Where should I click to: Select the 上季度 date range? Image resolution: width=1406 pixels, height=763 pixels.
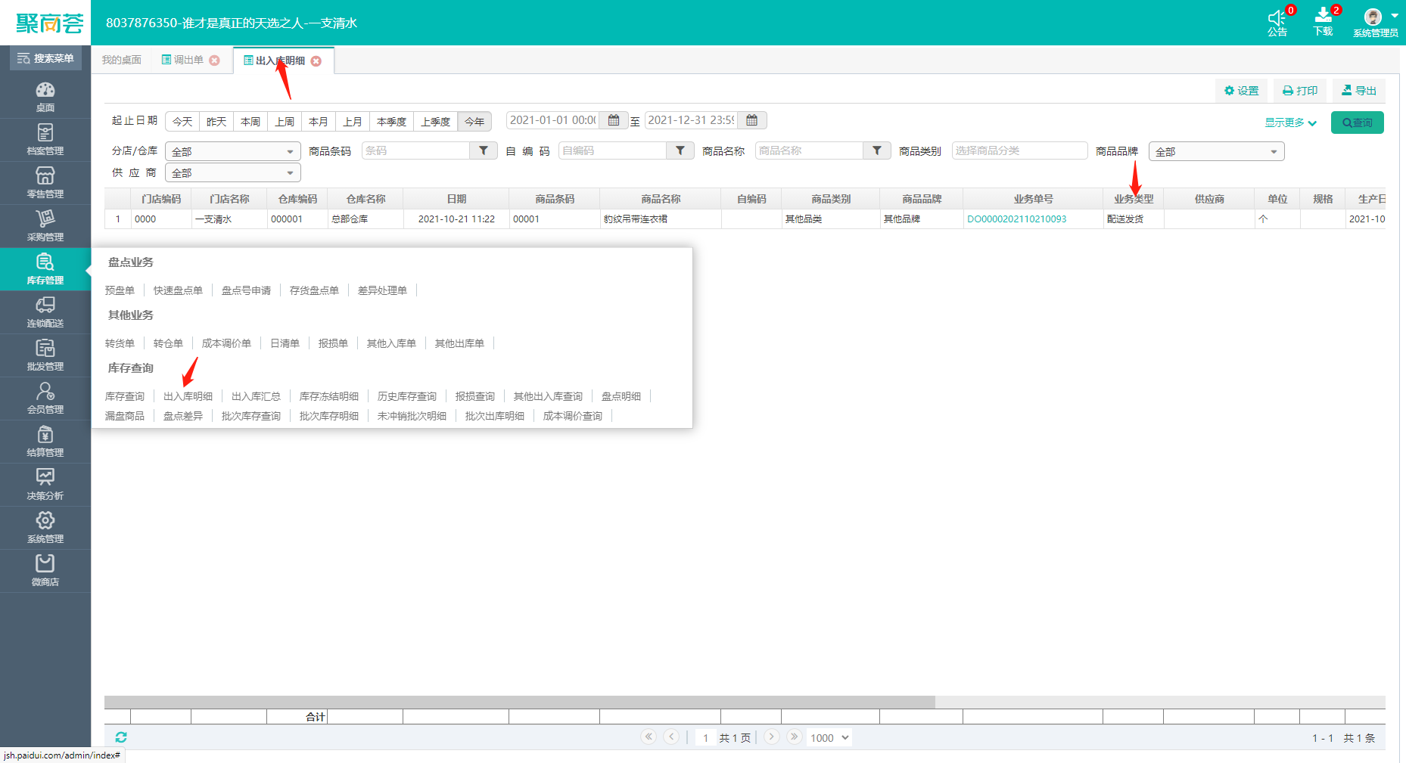[435, 121]
